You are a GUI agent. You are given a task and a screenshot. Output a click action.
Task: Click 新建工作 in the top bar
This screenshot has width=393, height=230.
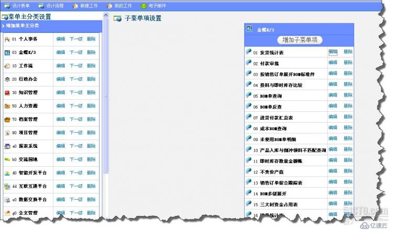tap(85, 6)
